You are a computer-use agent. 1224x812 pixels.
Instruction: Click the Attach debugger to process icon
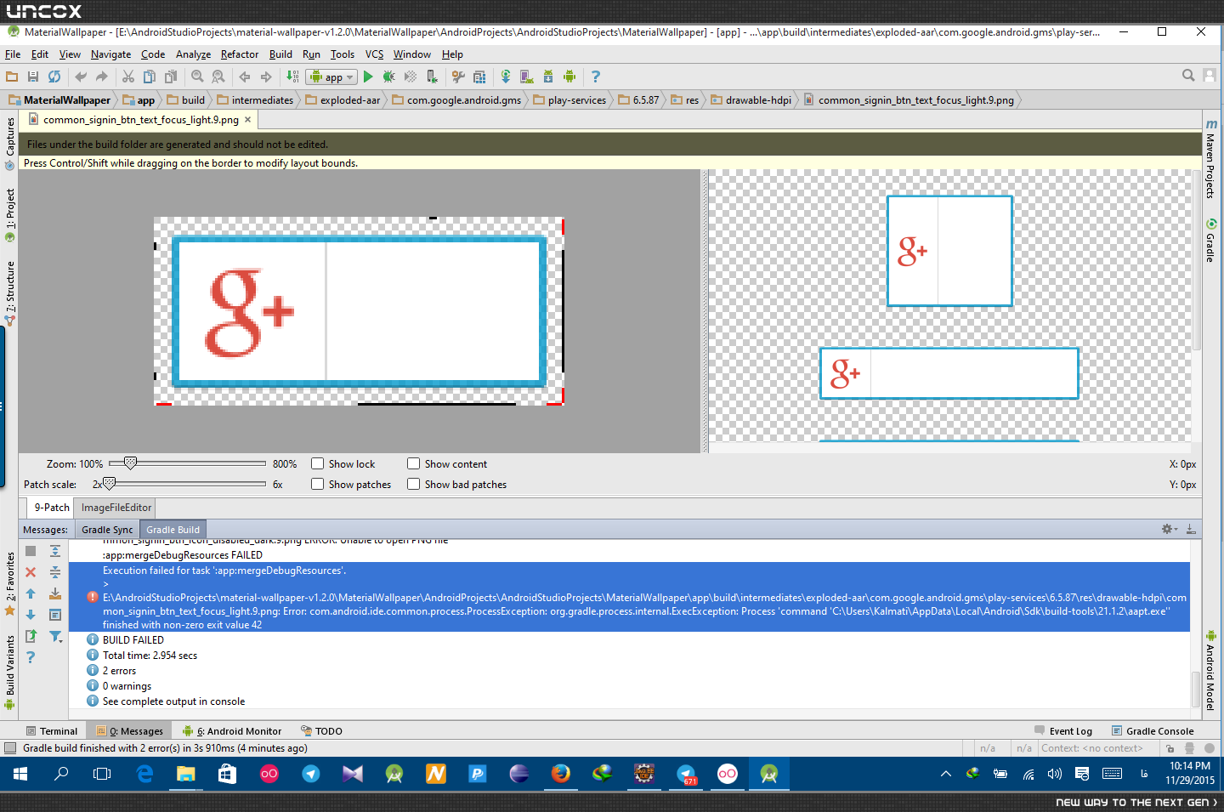[x=432, y=77]
